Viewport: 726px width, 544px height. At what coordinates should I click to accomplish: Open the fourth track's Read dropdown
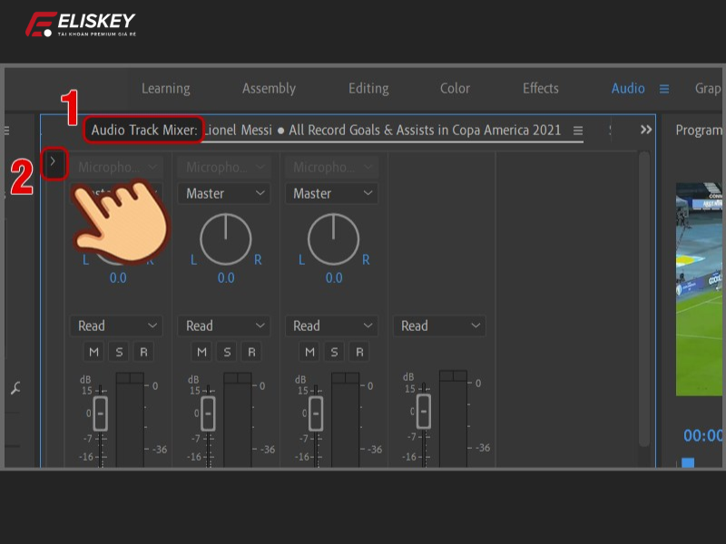439,325
